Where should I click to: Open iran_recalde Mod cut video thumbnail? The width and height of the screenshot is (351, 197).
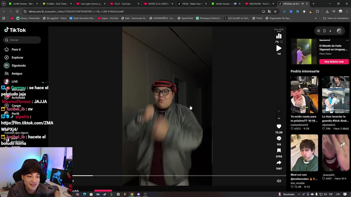pyautogui.click(x=304, y=153)
